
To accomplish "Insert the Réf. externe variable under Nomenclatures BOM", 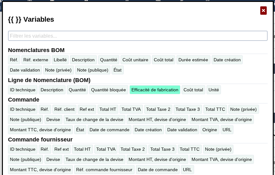I will coord(36,60).
